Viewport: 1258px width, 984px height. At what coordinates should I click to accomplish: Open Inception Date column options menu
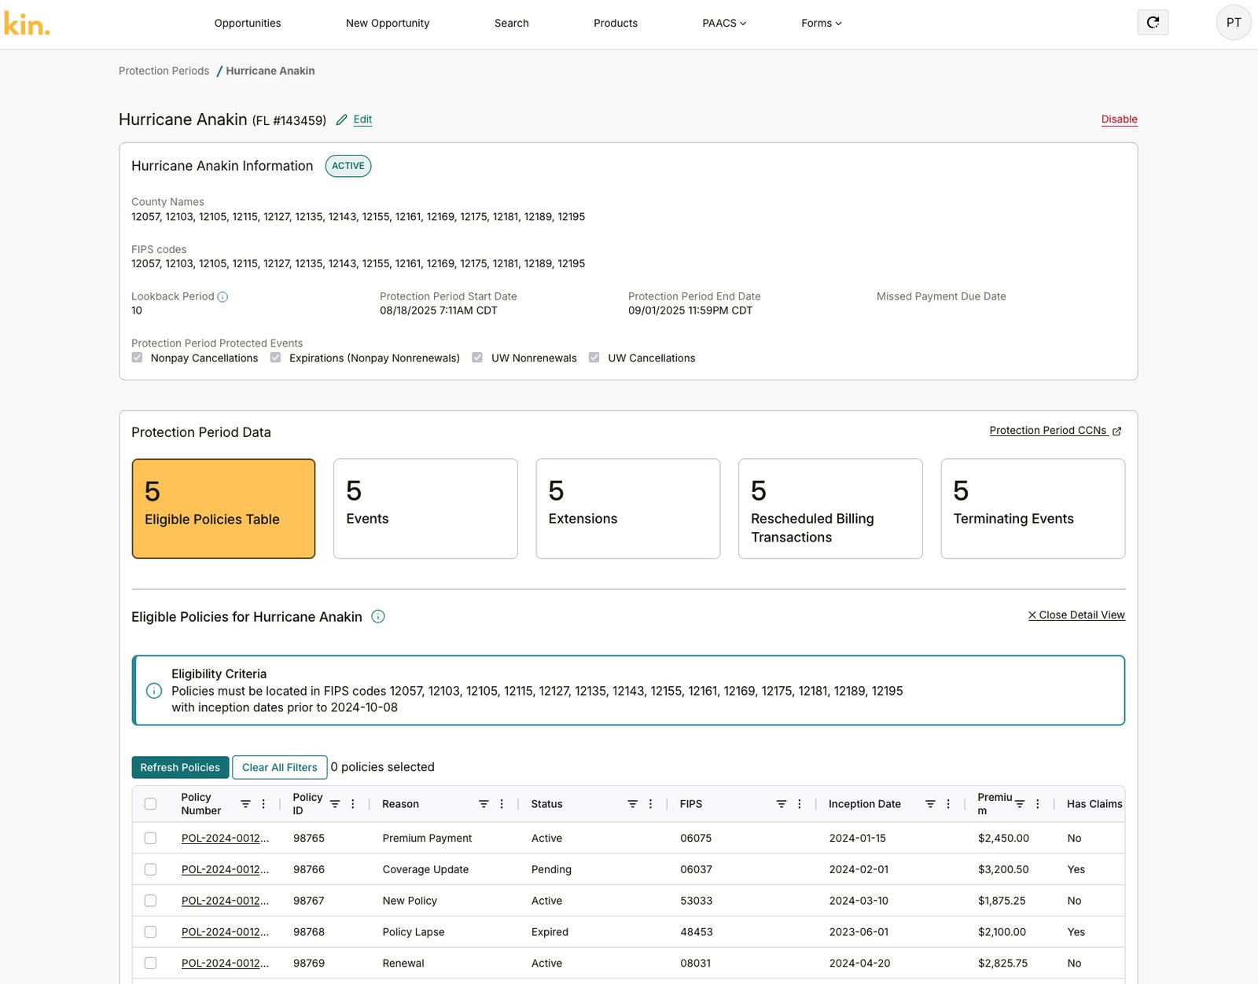(x=948, y=804)
